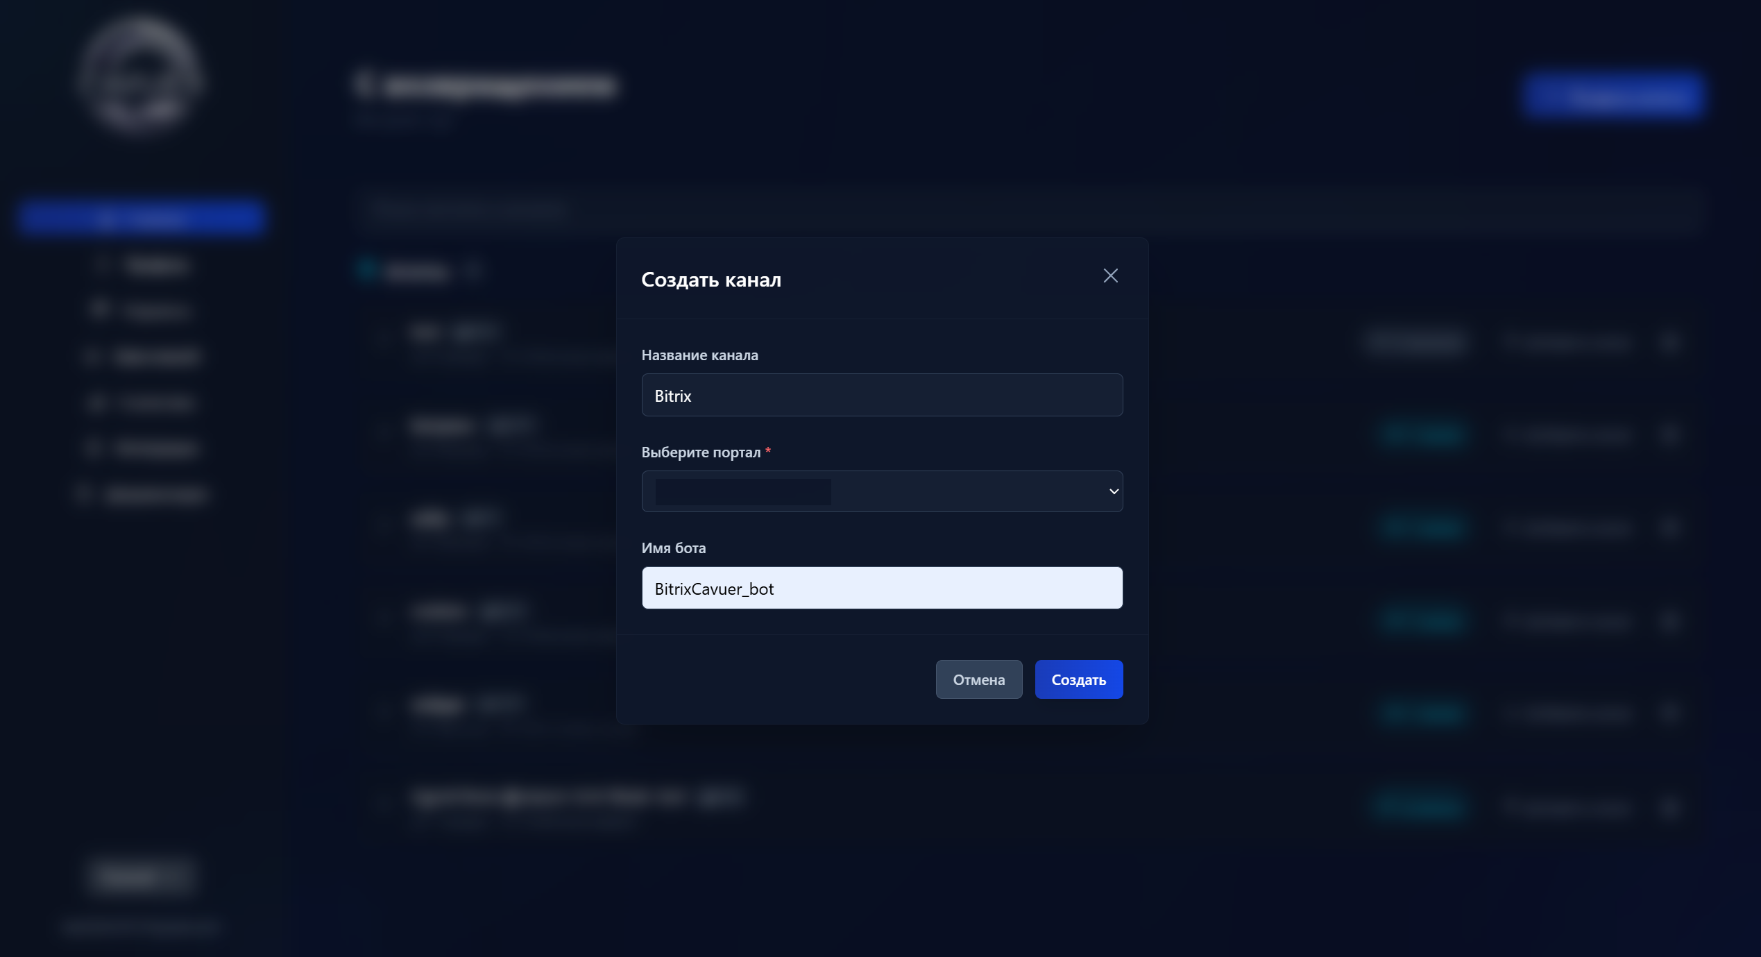Click the Имя бота label text

[673, 548]
